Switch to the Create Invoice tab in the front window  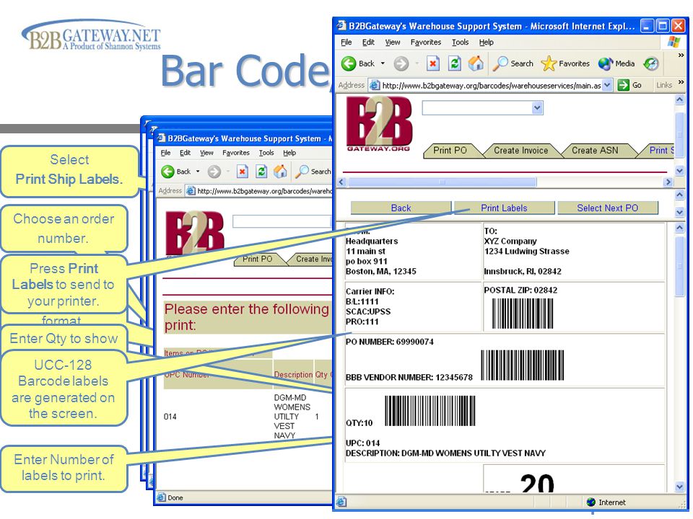[520, 151]
